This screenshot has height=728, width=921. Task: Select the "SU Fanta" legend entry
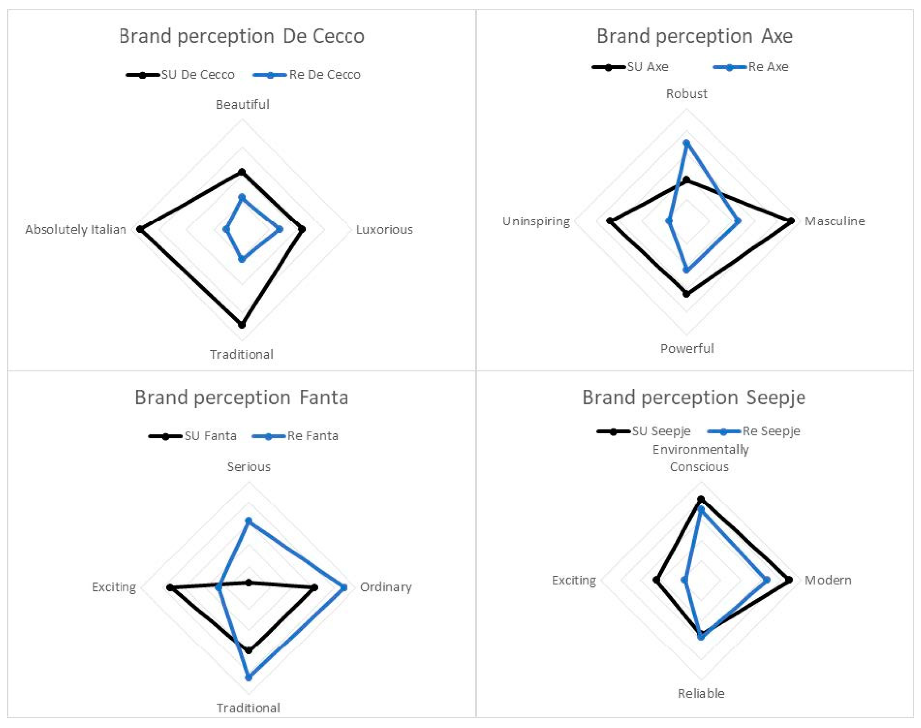coord(210,436)
